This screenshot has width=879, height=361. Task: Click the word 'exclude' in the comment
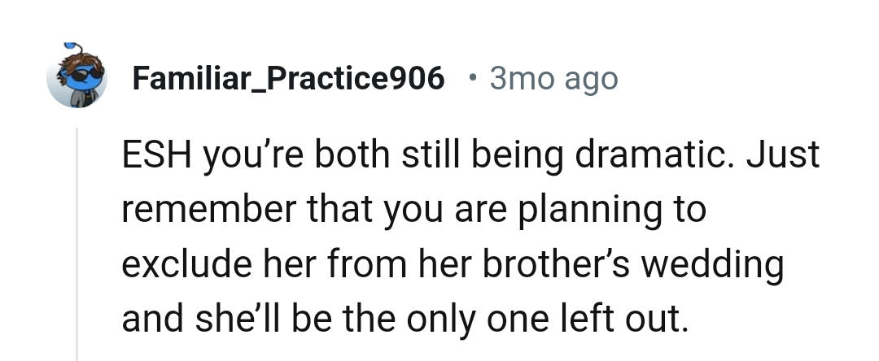tap(176, 264)
